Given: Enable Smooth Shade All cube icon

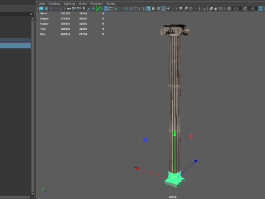Looking at the screenshot, I should pos(149,8).
